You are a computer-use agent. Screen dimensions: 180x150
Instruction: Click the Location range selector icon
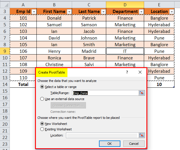coord(142,135)
